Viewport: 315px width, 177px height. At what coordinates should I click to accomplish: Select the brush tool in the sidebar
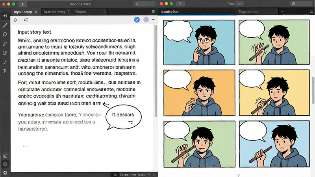coord(5,25)
